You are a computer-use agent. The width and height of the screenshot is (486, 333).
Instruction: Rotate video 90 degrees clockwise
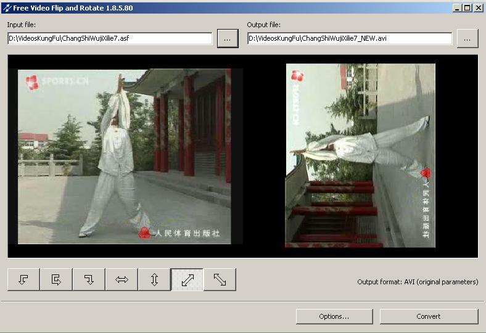point(89,279)
